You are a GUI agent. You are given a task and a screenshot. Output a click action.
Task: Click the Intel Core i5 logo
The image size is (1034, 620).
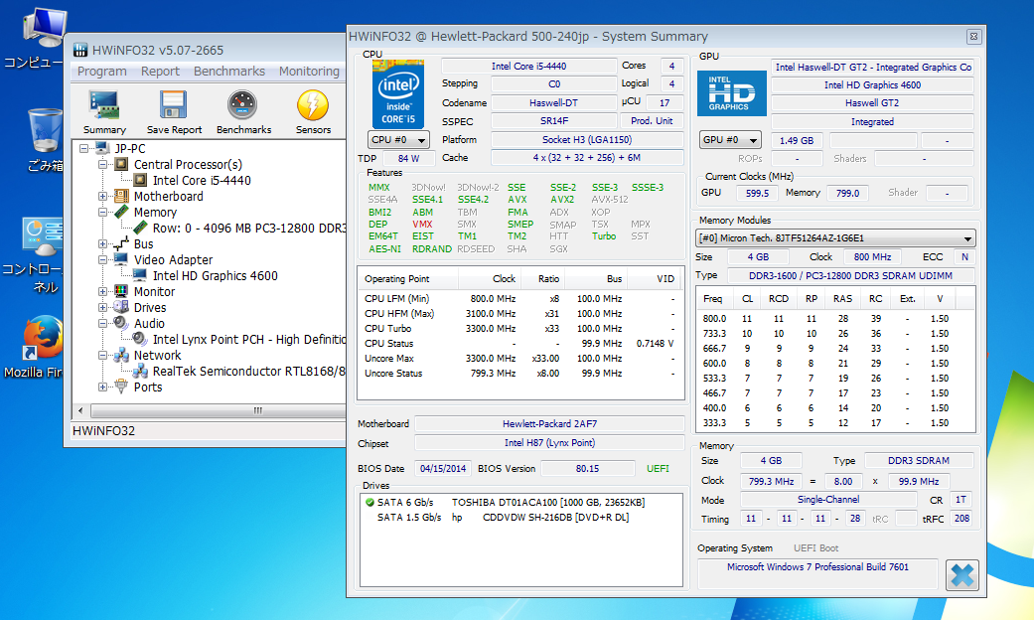pos(398,93)
